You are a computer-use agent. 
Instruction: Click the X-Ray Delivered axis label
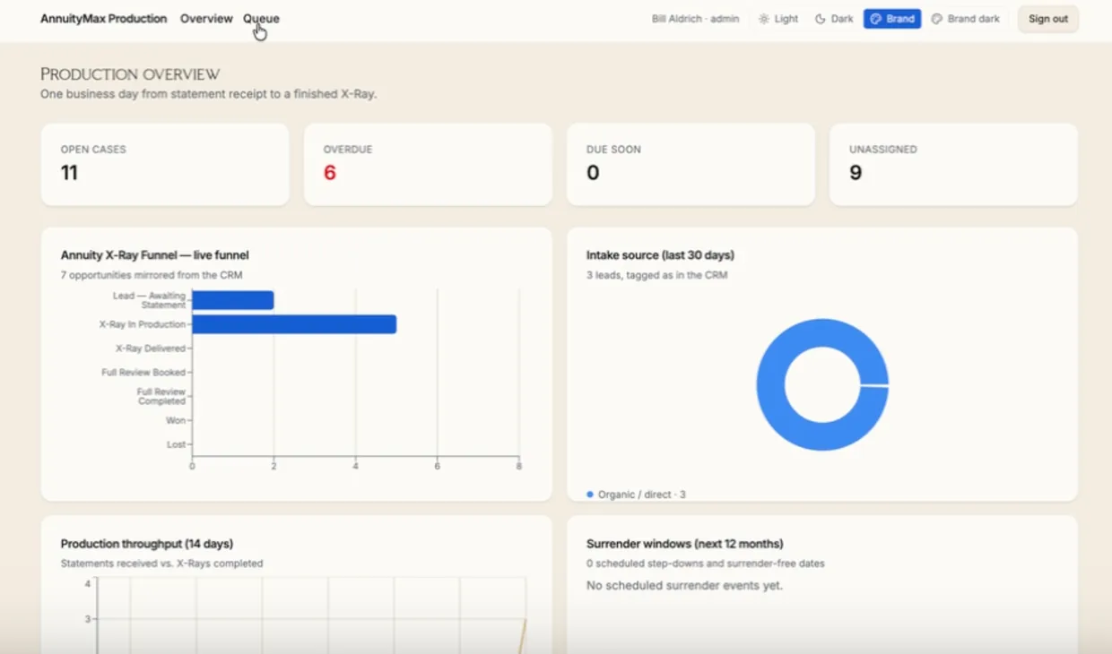click(150, 349)
